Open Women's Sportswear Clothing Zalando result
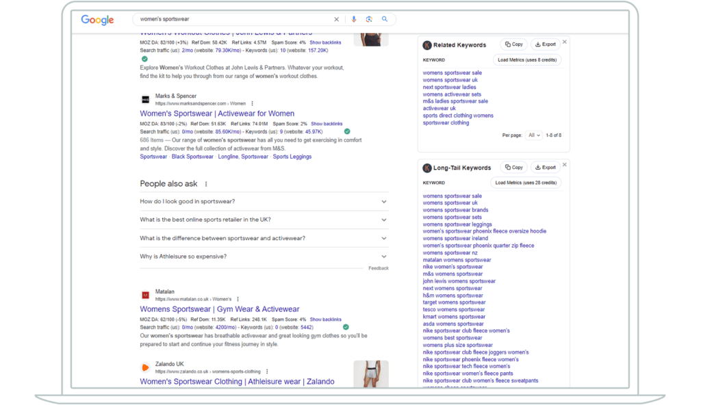 (x=237, y=382)
